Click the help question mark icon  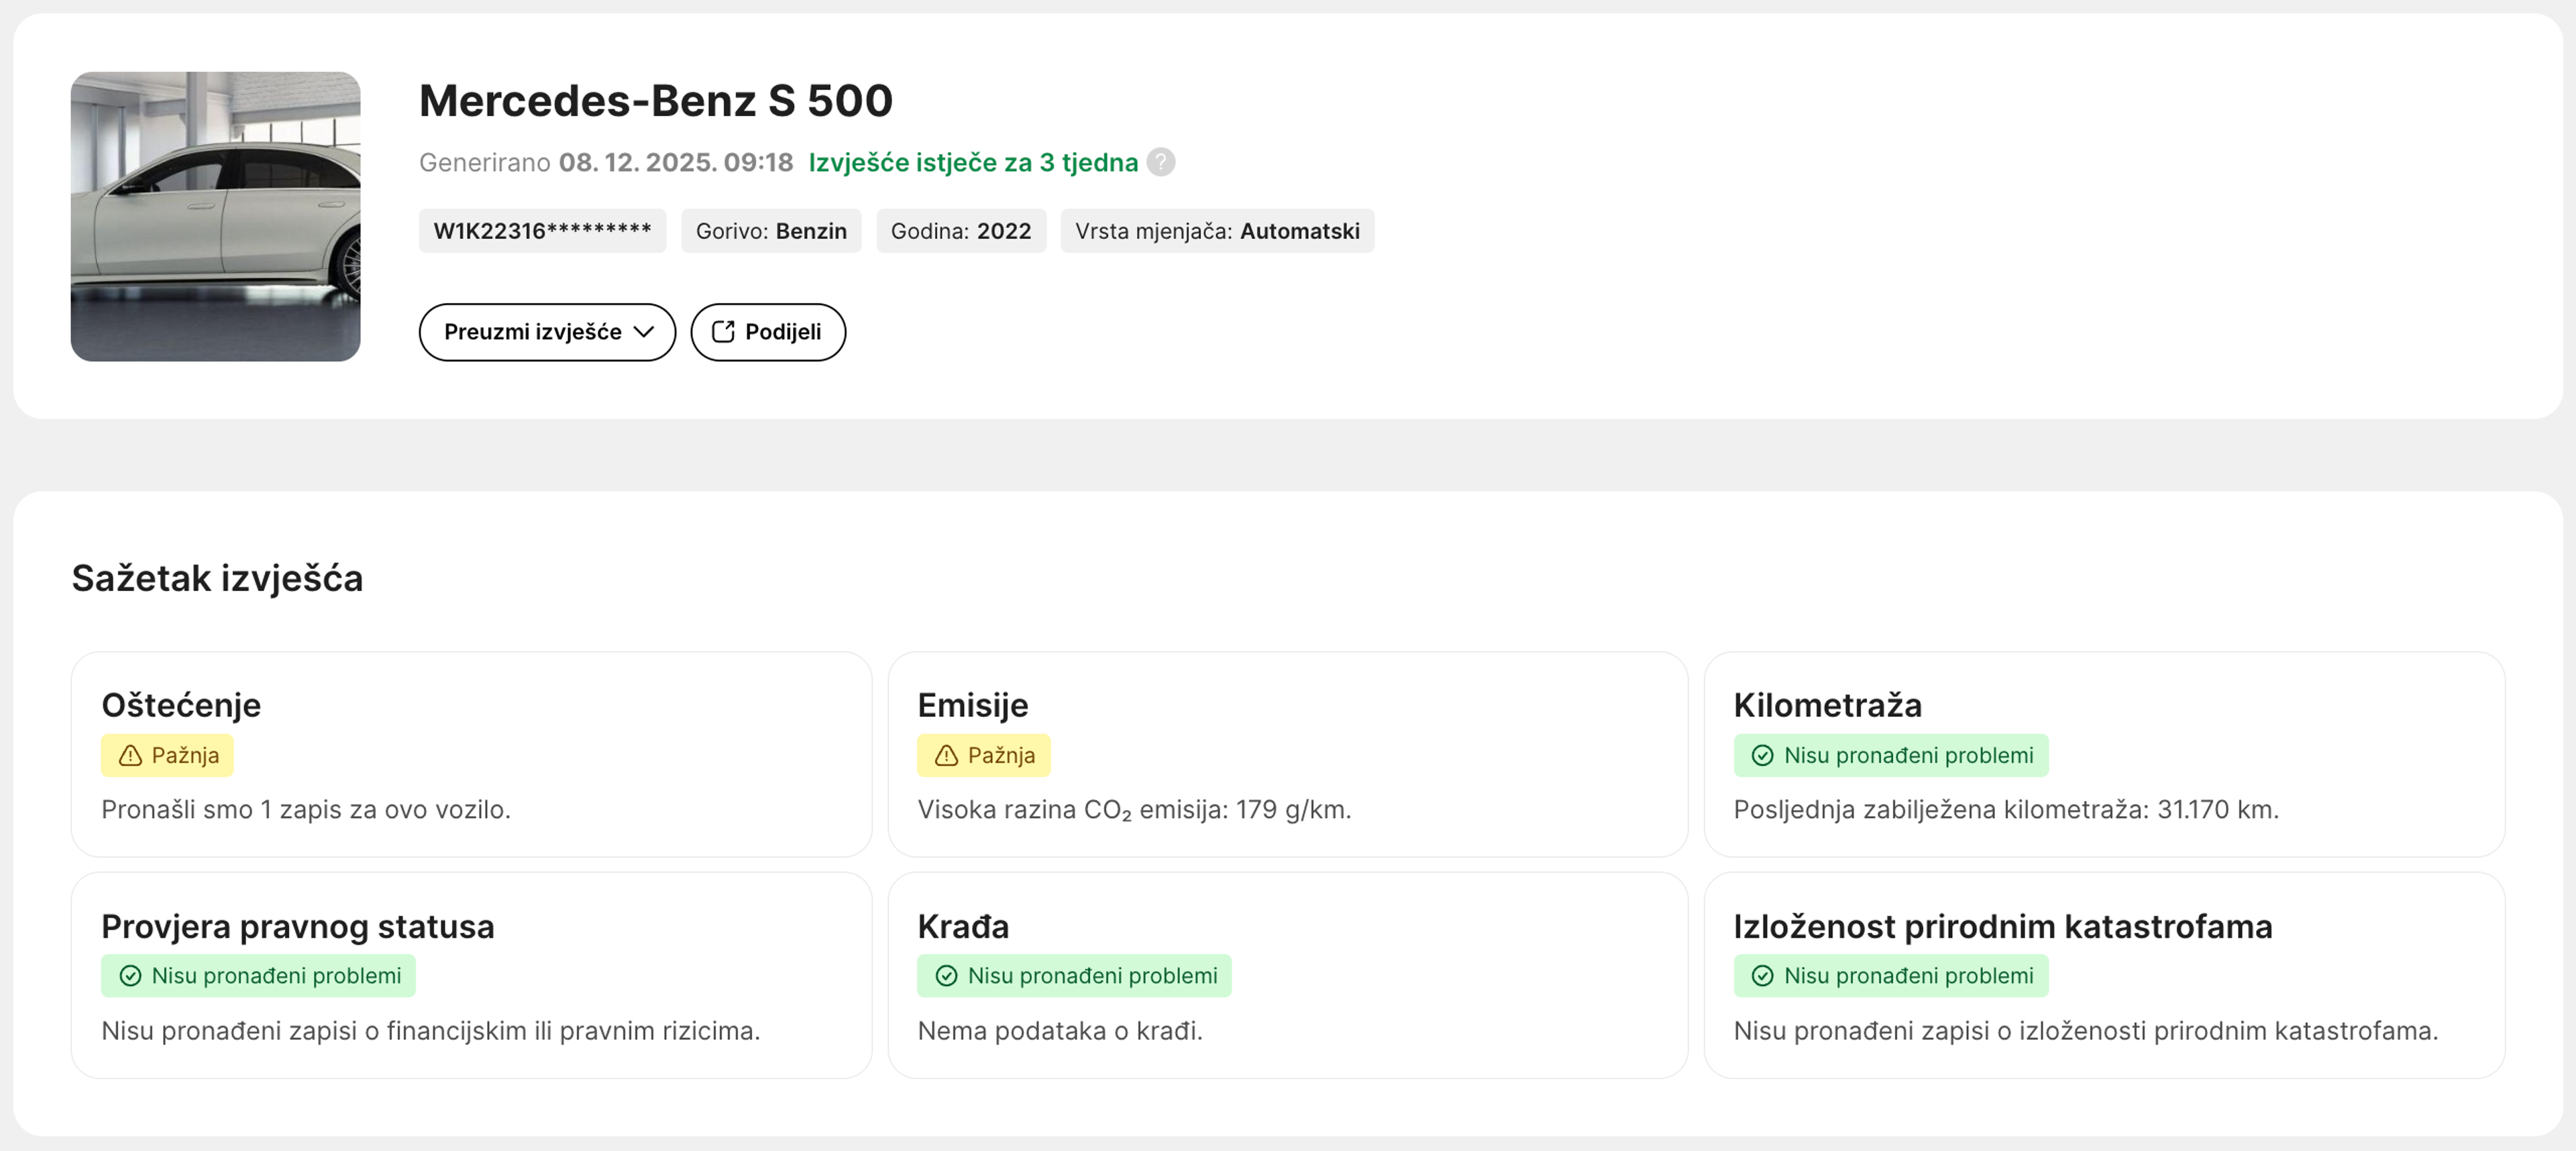click(x=1160, y=162)
